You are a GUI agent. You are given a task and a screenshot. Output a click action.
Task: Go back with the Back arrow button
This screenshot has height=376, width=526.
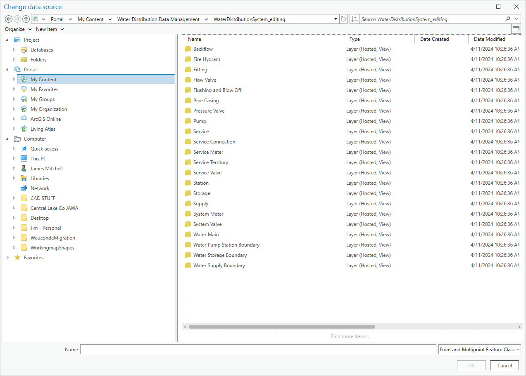pyautogui.click(x=9, y=19)
